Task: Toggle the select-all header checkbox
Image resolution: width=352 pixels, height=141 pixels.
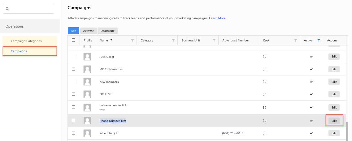Action: point(73,40)
